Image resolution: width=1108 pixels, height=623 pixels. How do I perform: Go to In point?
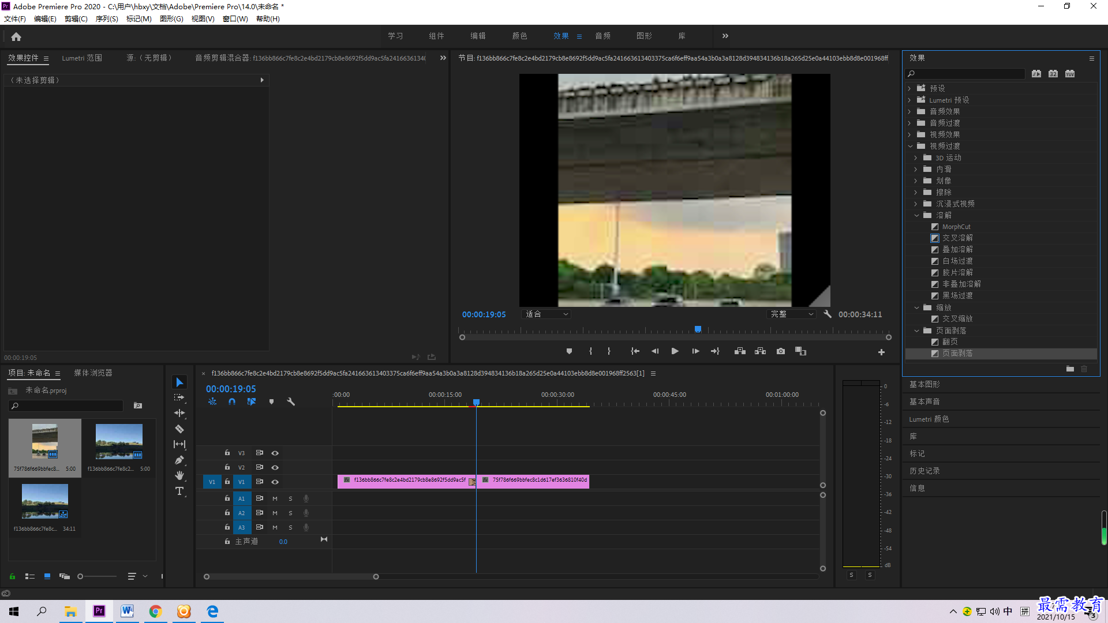click(635, 351)
